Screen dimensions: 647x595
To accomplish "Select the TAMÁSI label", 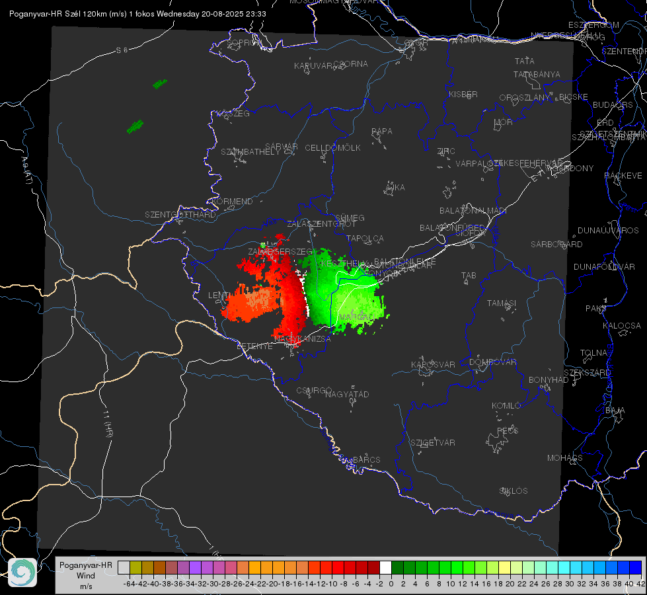I will point(502,303).
